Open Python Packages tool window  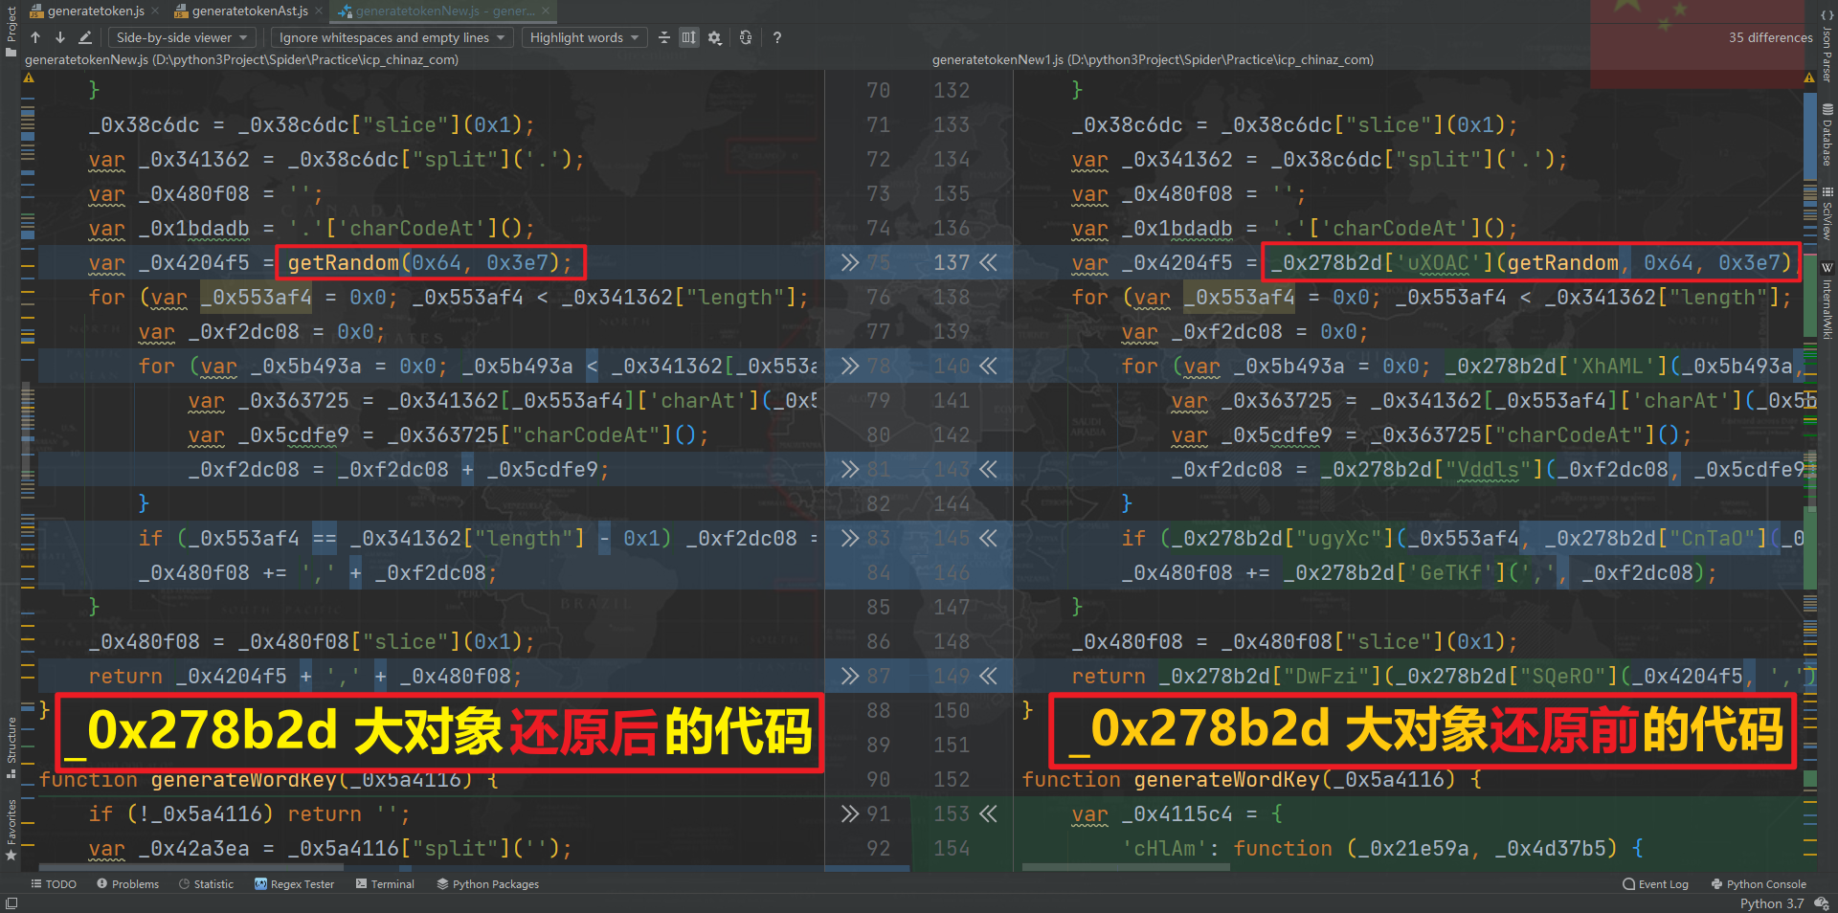click(x=488, y=884)
